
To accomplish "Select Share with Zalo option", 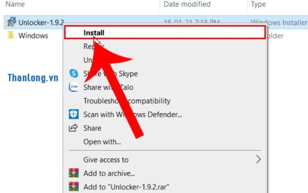I will 108,87.
